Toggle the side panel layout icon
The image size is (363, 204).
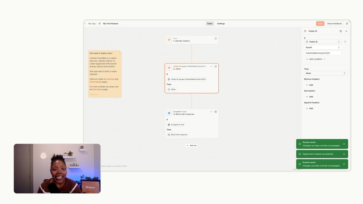[341, 31]
